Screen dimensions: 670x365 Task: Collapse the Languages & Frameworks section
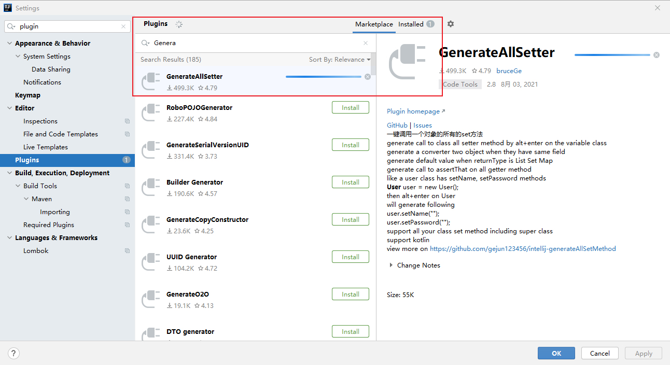pyautogui.click(x=9, y=238)
